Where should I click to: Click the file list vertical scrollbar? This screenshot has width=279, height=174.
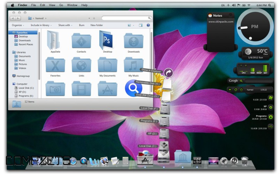click(151, 62)
